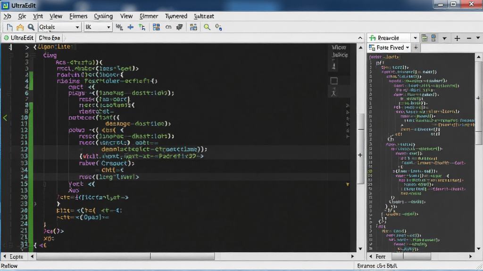Click the 'Miow' label in editor side strip

tap(339, 48)
